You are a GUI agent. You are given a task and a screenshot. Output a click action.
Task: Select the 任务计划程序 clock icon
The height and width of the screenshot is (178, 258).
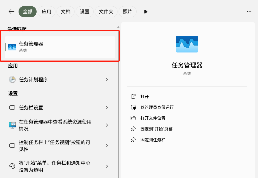coord(12,79)
